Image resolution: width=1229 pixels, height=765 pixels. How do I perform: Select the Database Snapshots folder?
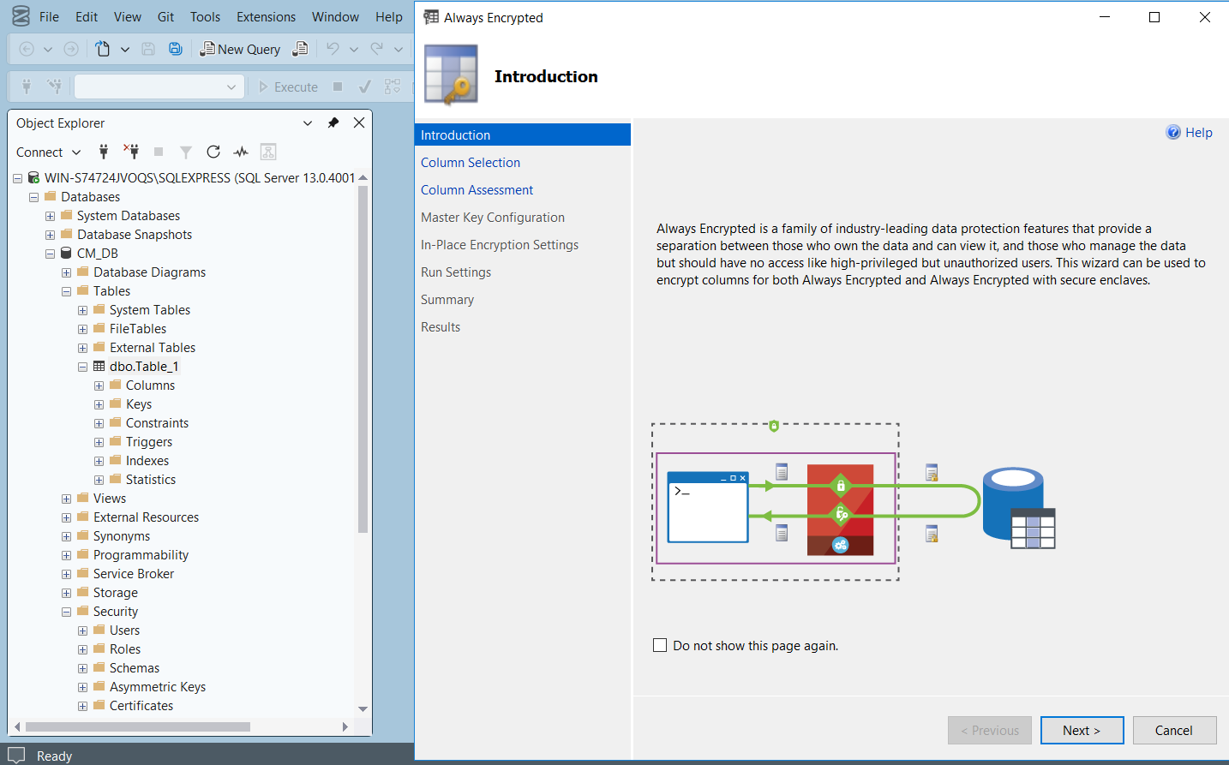(135, 235)
